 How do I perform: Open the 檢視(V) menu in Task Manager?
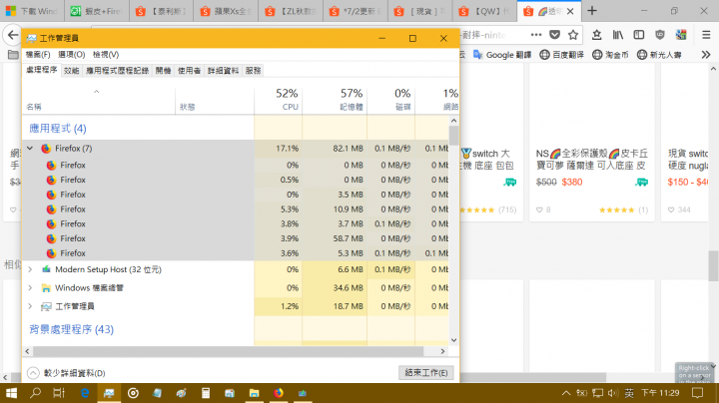click(x=106, y=55)
